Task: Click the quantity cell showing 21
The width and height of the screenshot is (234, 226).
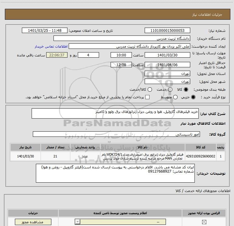Action: (55, 156)
